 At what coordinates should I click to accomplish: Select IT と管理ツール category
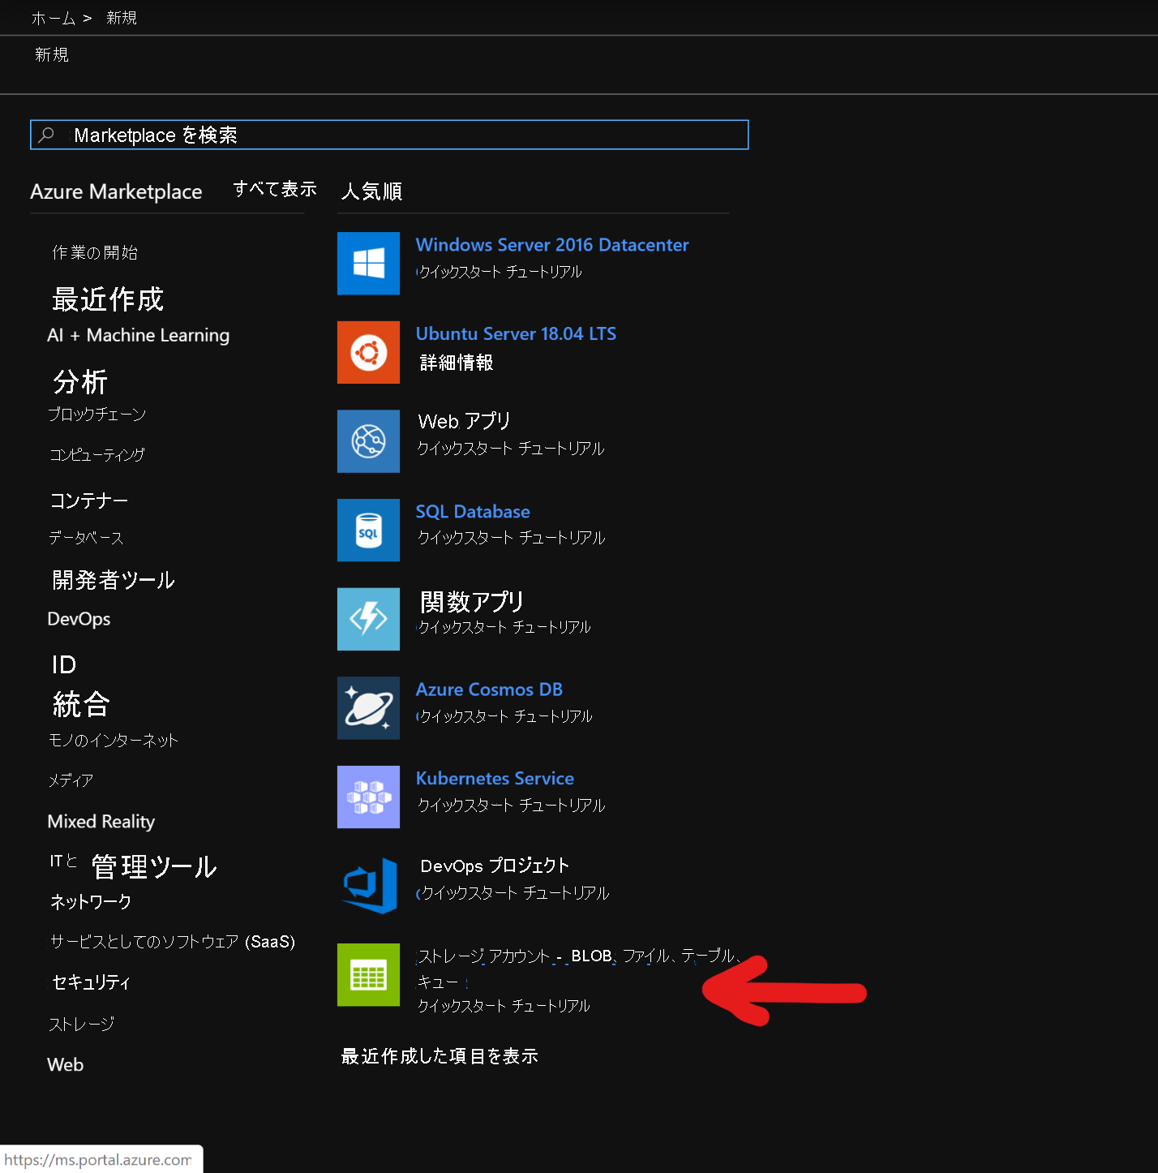point(133,866)
